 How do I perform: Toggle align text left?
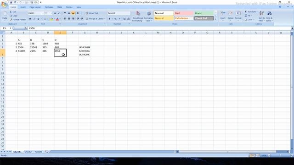[x=65, y=19]
